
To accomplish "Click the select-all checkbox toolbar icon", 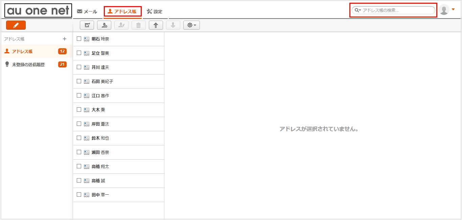I will tap(87, 25).
